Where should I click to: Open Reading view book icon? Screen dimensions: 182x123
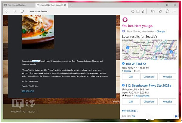coord(138,11)
